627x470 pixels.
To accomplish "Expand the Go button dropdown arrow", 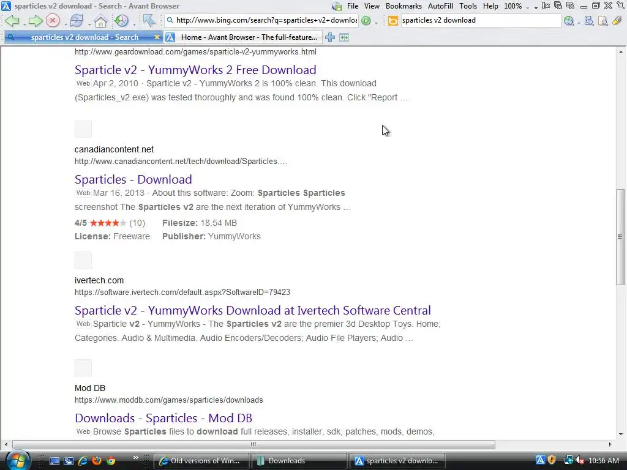I will click(376, 24).
